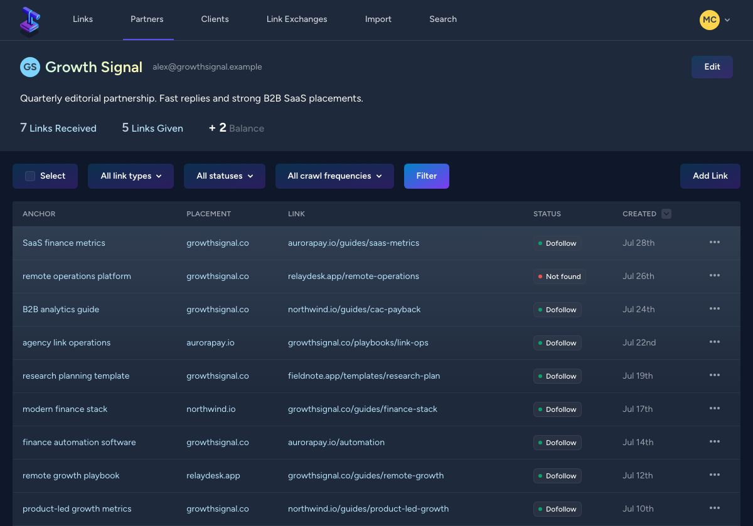Open 5 Links Given
This screenshot has width=753, height=526.
[152, 128]
